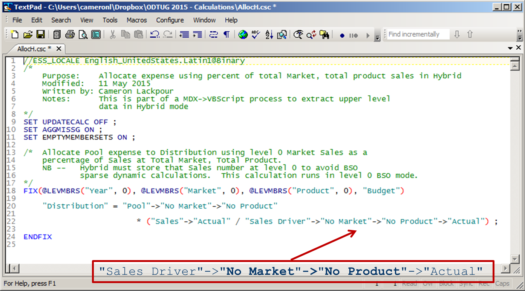Screen dimensions: 525x291
Task: Open the View menu
Action: click(x=87, y=20)
